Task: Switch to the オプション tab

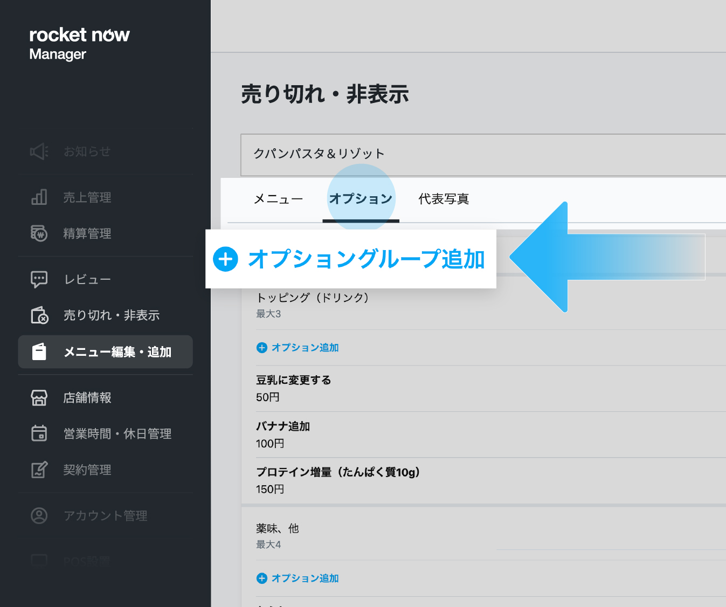Action: [x=361, y=199]
